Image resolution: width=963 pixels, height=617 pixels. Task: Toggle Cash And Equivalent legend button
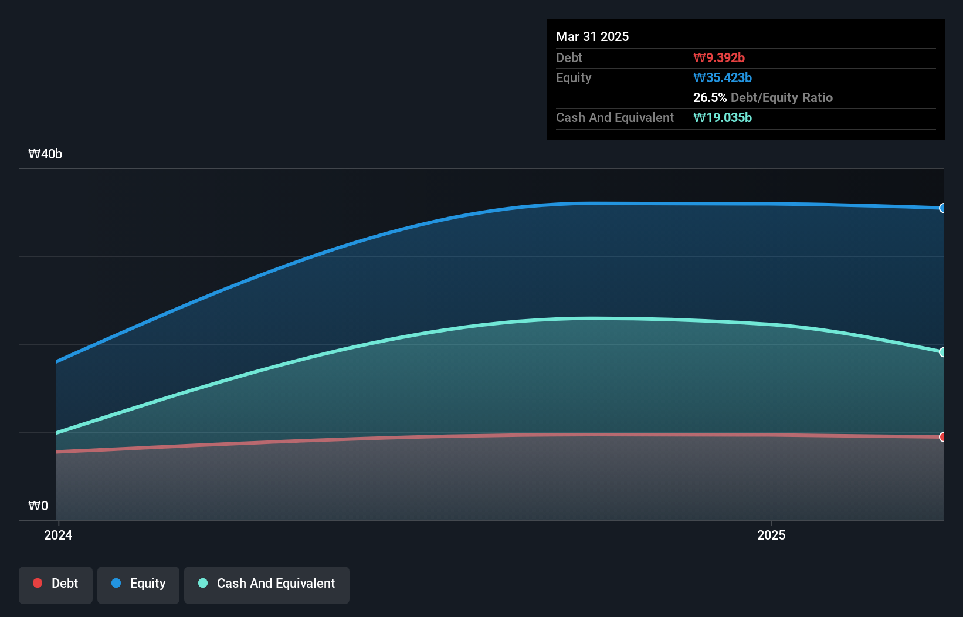click(x=267, y=585)
